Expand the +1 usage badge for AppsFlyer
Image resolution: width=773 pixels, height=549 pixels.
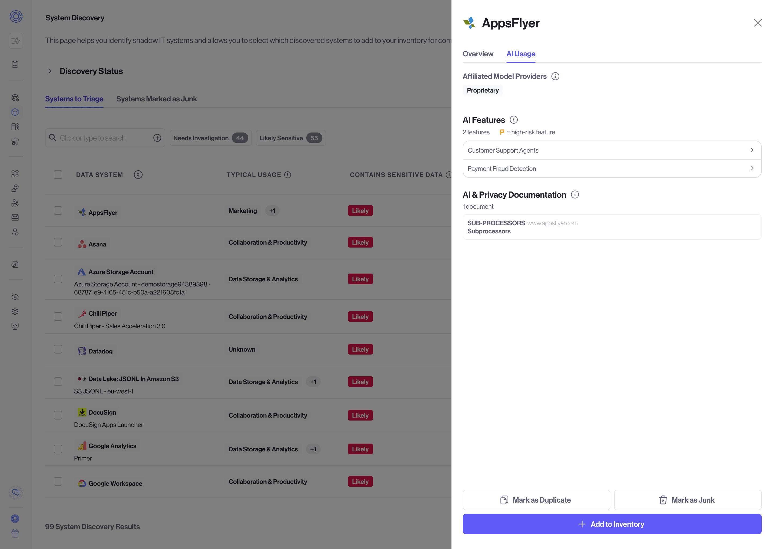click(272, 211)
